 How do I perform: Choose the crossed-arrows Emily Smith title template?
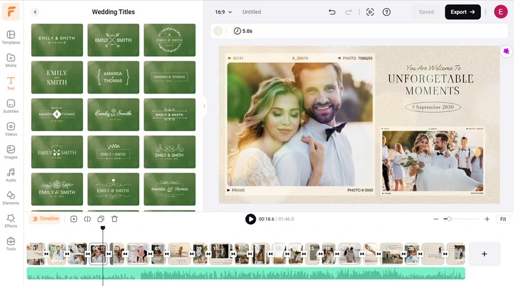[x=113, y=40]
